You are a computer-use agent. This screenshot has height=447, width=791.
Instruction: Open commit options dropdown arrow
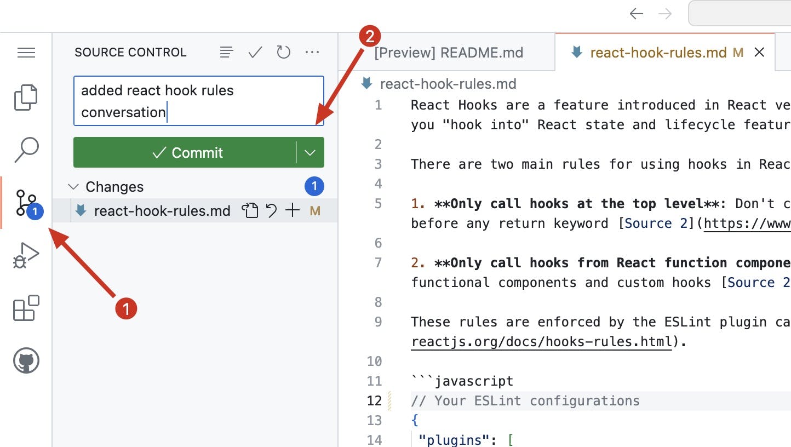tap(310, 153)
